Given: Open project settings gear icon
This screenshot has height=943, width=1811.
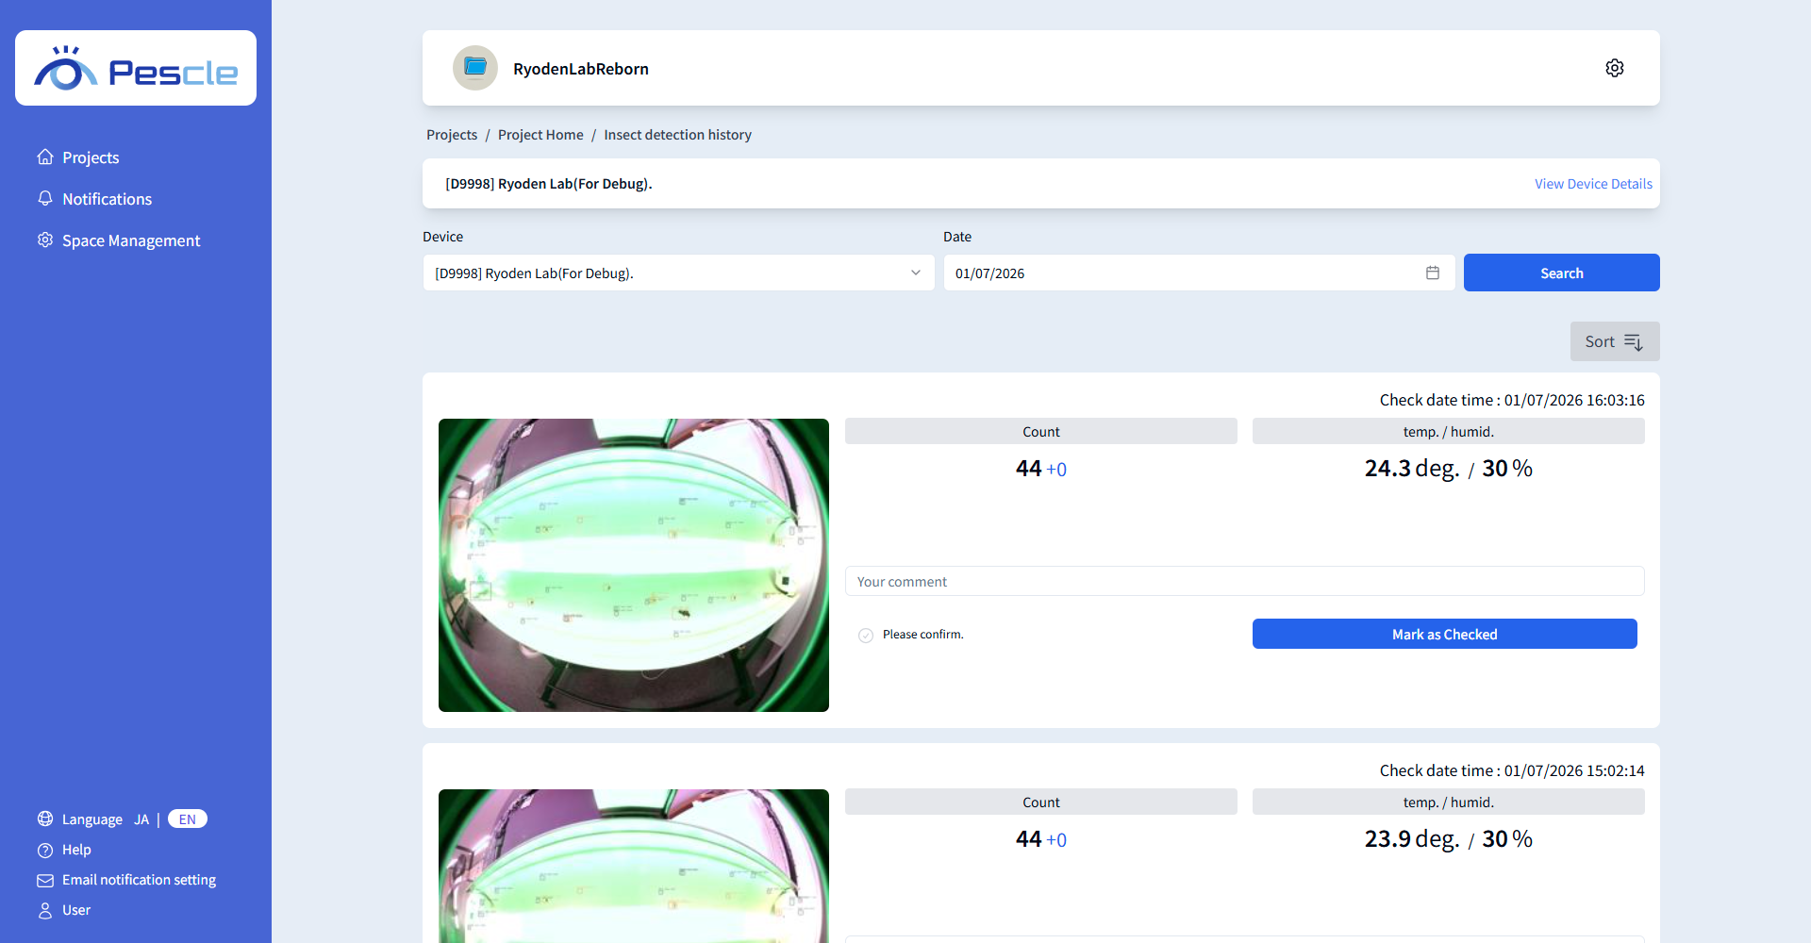Looking at the screenshot, I should click(x=1614, y=68).
